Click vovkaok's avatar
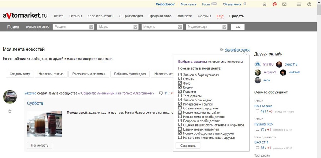The height and width of the screenshot is (158, 321). tap(283, 72)
